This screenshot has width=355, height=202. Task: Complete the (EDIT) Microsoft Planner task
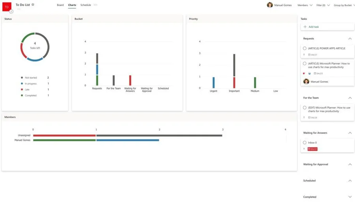click(305, 107)
